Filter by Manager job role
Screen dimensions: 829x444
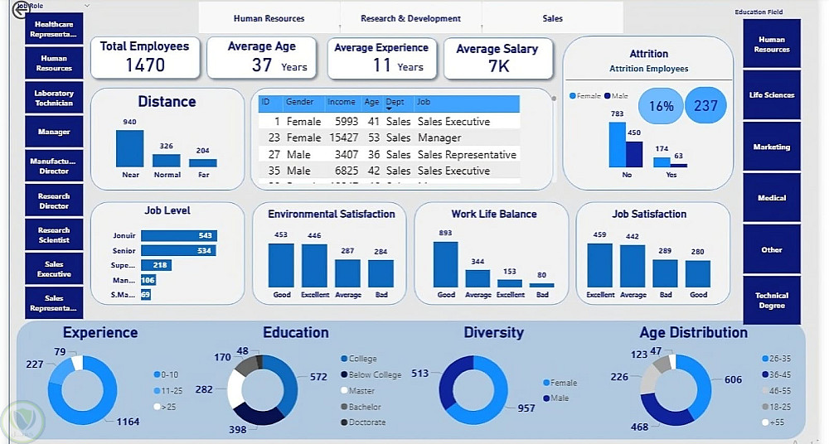[x=54, y=132]
